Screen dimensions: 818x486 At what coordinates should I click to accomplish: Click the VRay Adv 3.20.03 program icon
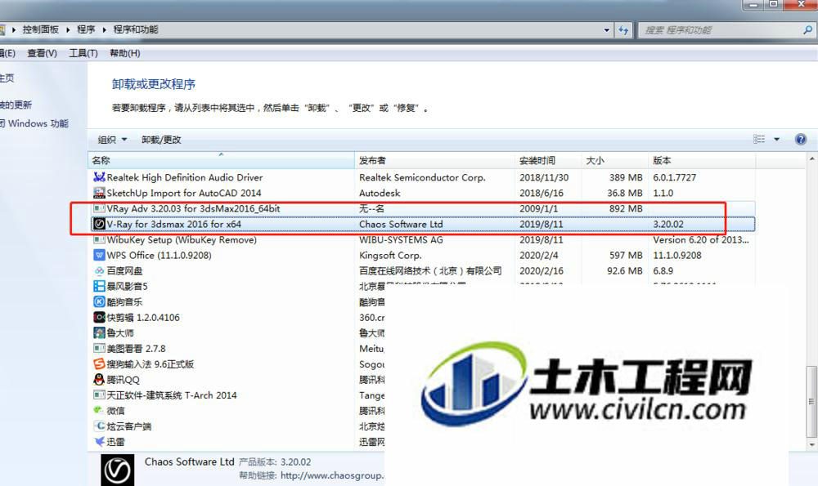pos(99,208)
